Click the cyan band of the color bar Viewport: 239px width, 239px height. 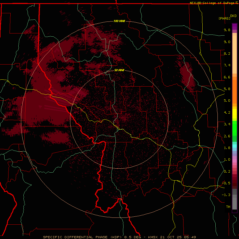pyautogui.click(x=234, y=146)
